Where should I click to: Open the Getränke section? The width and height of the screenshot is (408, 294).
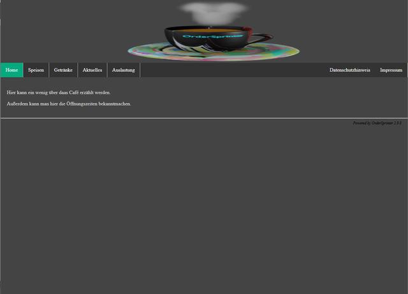point(63,70)
